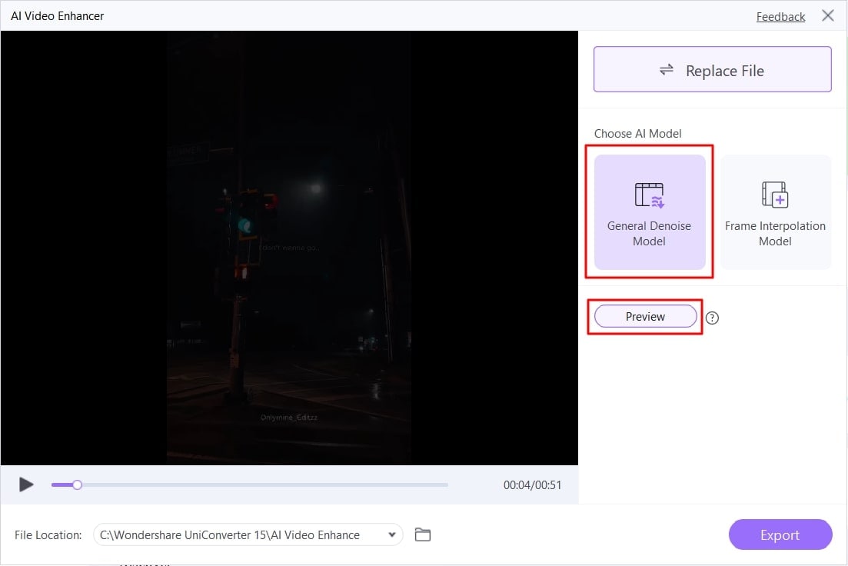Click the File Location label
Screen dimensions: 848x566
tap(48, 535)
